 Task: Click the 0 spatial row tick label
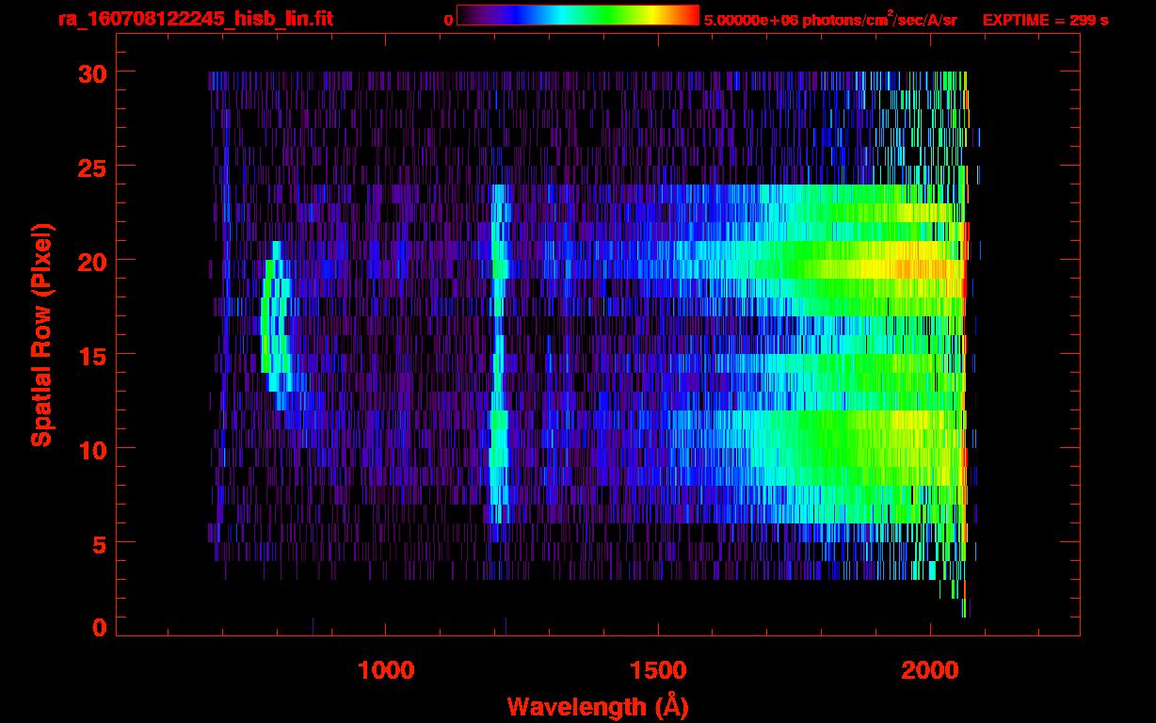pos(97,628)
